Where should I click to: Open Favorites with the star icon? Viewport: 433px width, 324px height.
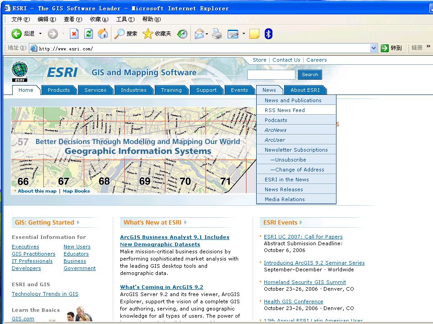148,34
